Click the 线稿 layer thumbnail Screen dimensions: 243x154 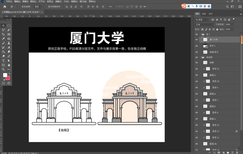click(x=205, y=63)
